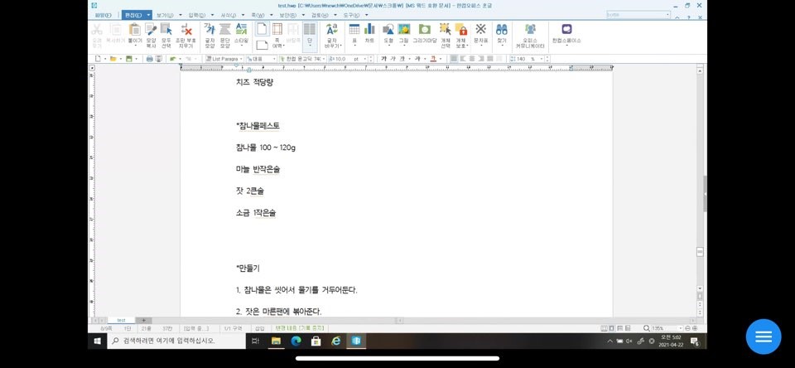Open the 도구(K) menu
This screenshot has width=795, height=368.
tap(351, 15)
